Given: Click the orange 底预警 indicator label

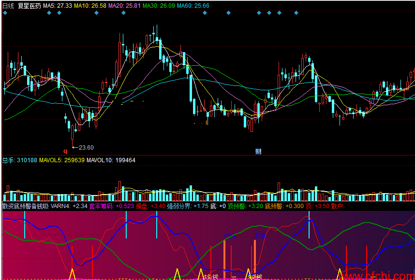Looking at the screenshot, I should click(x=285, y=206).
